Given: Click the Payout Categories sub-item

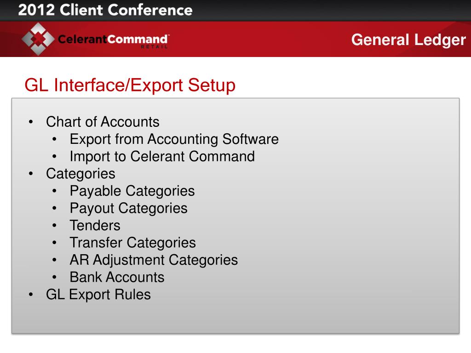Looking at the screenshot, I should pos(129,209).
